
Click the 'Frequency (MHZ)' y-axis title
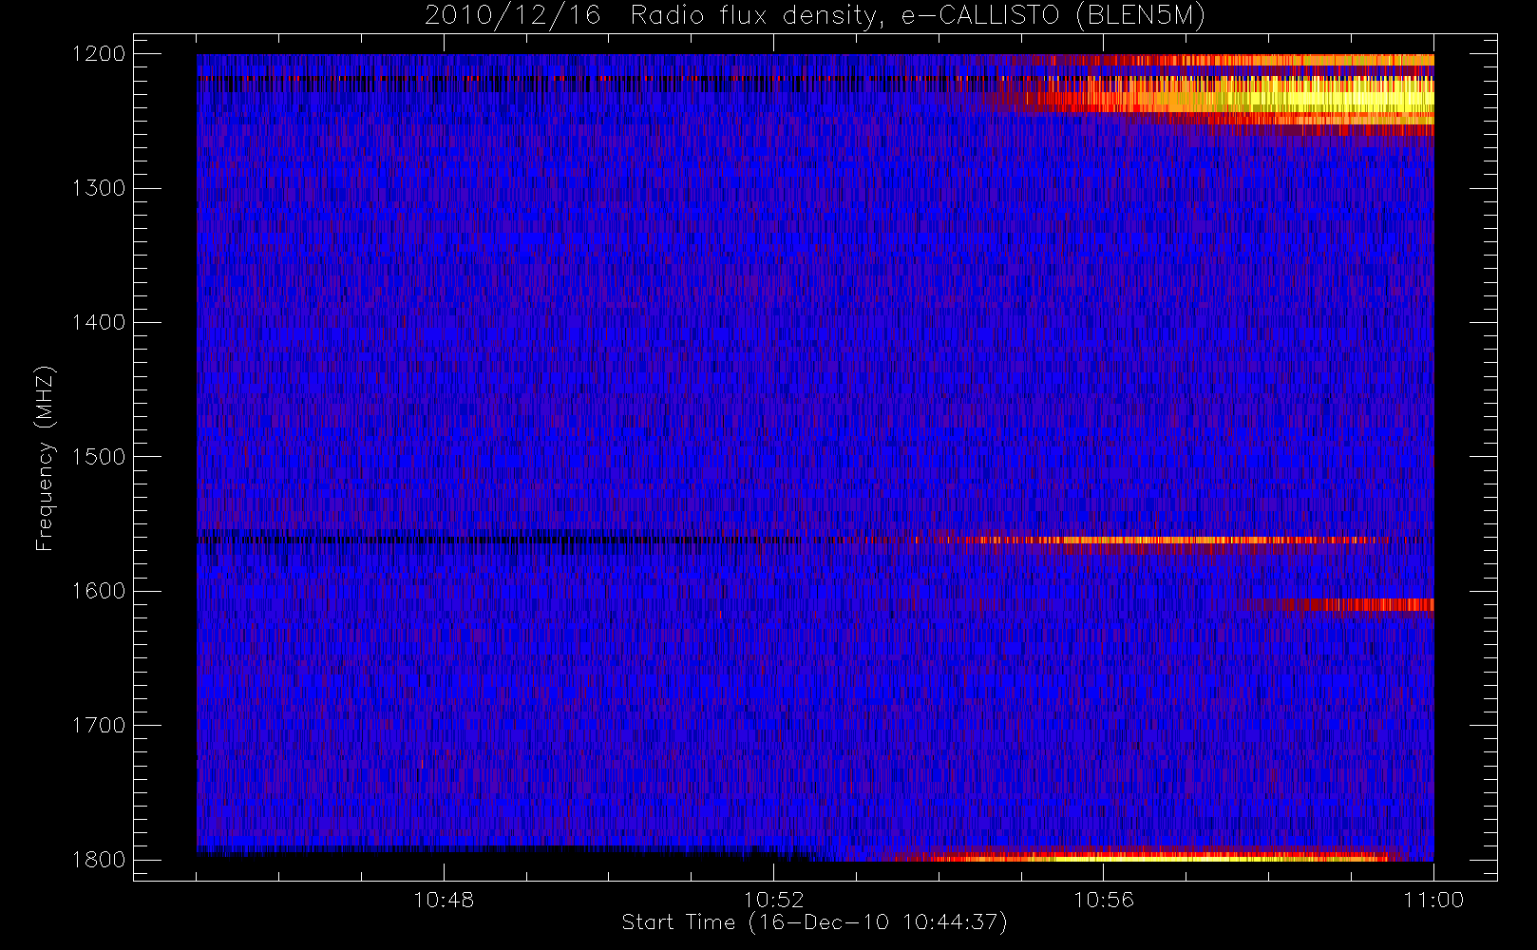[45, 458]
